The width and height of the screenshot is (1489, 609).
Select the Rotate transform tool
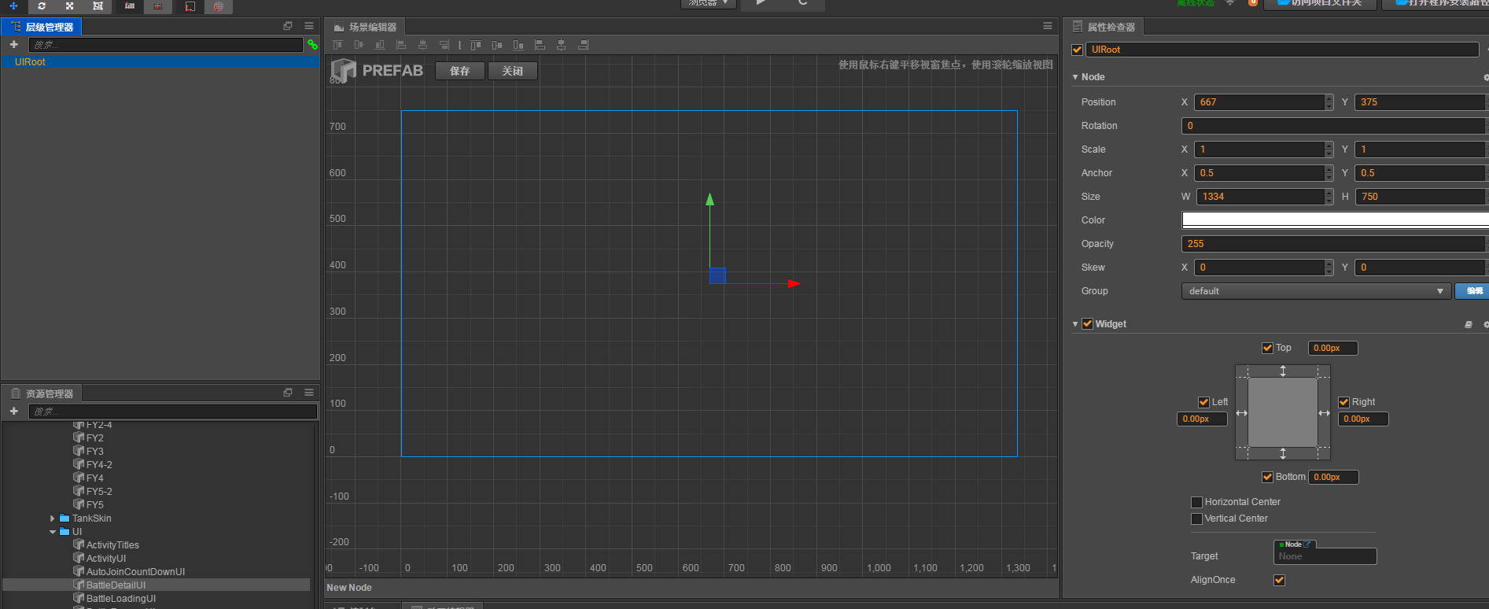(x=42, y=6)
